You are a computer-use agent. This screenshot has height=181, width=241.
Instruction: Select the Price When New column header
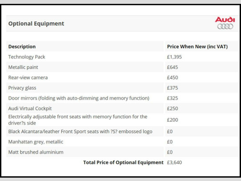[x=197, y=46]
